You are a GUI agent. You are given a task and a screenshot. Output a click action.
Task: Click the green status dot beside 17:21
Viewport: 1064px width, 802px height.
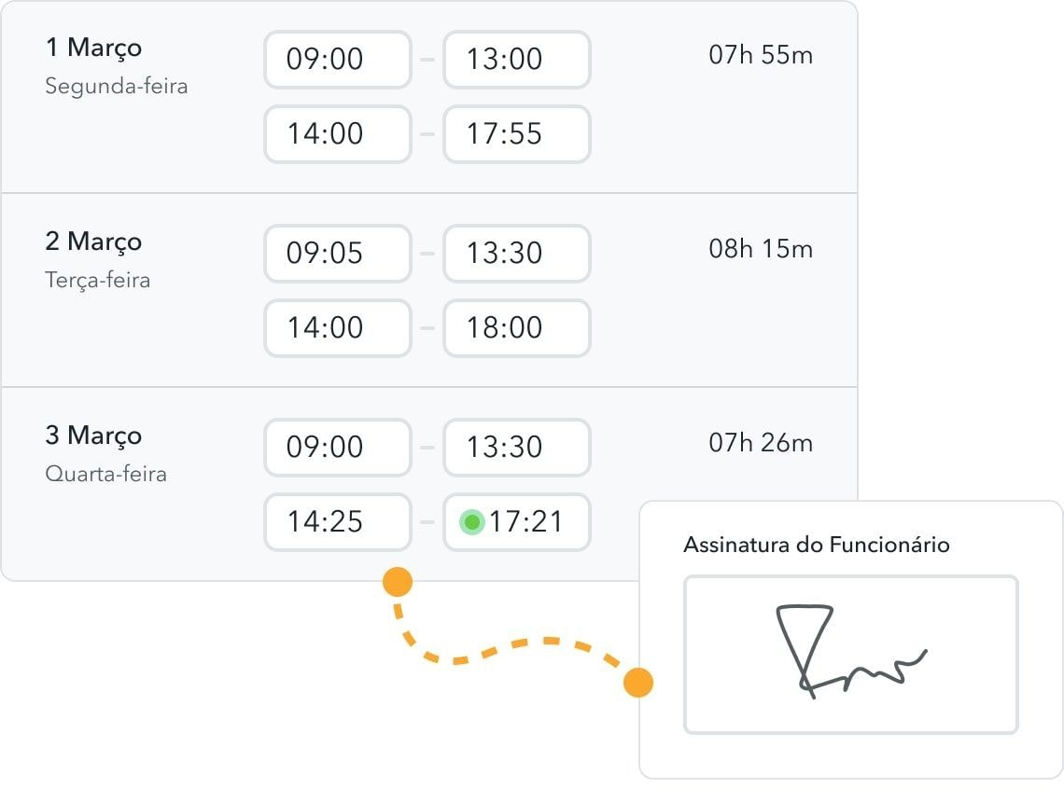[472, 521]
